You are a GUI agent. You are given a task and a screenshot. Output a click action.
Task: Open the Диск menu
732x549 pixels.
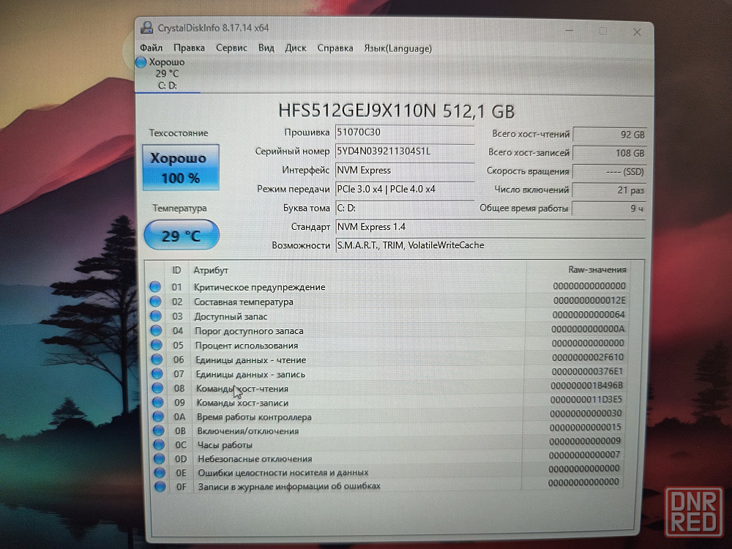[296, 48]
